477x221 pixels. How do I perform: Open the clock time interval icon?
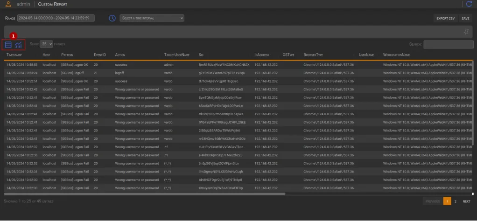[112, 18]
